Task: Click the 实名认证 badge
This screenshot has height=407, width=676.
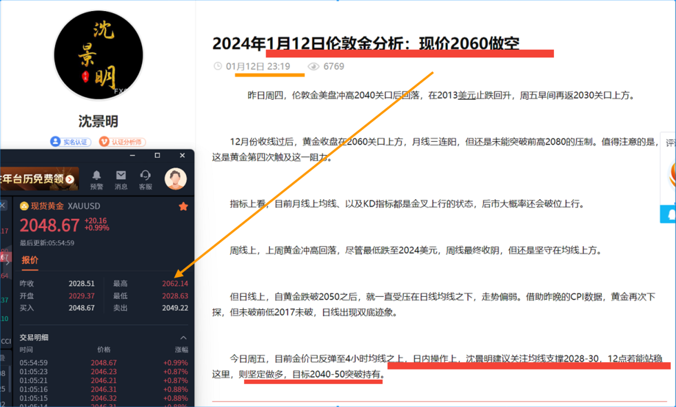Action: pyautogui.click(x=71, y=142)
